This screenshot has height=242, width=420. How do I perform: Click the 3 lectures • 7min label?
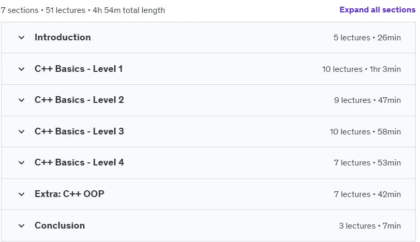coord(370,226)
